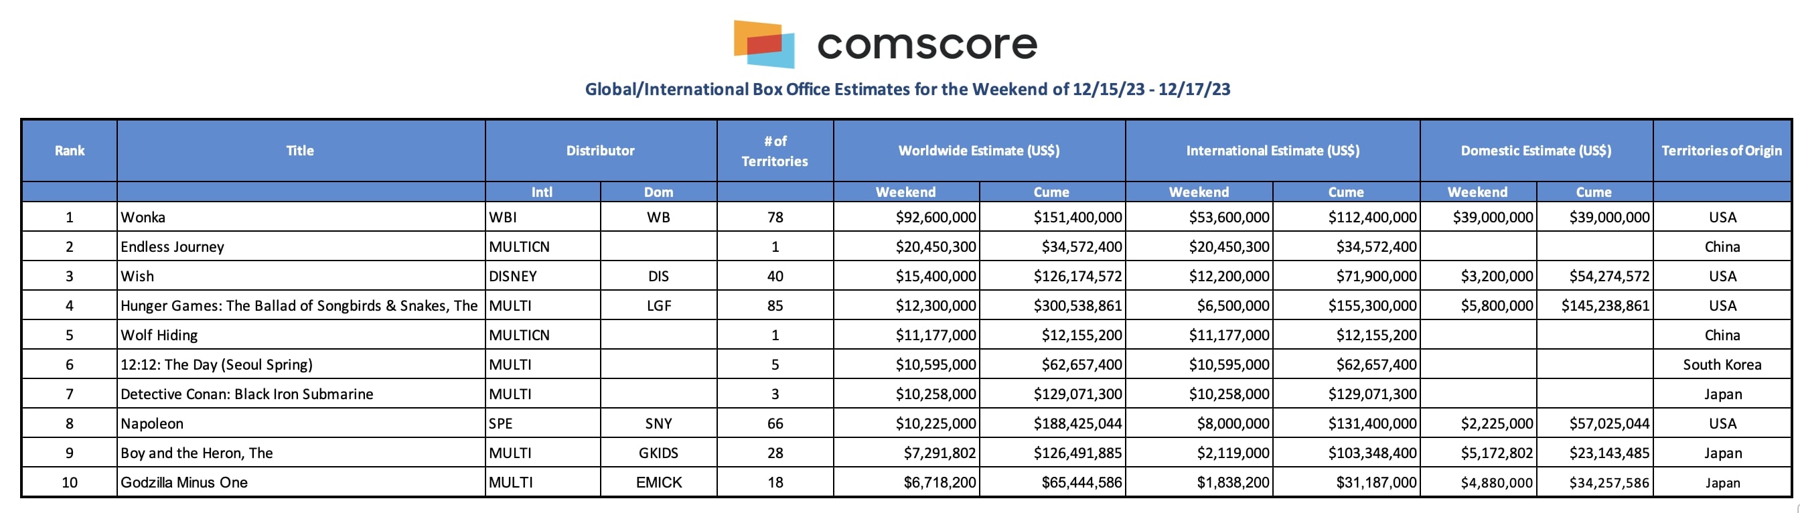The image size is (1800, 513).
Task: Click the International Estimate (US$) header
Action: pyautogui.click(x=1272, y=151)
